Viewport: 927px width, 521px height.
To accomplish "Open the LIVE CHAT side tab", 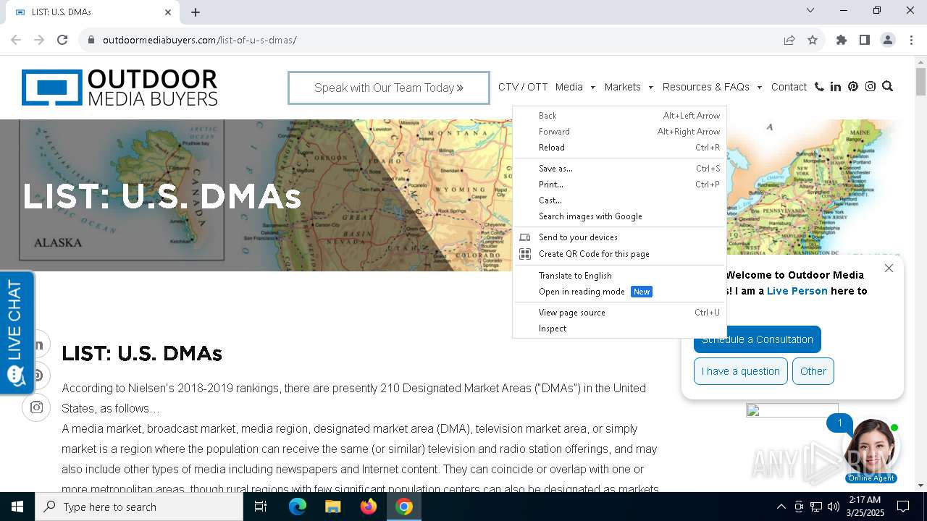I will 17,333.
